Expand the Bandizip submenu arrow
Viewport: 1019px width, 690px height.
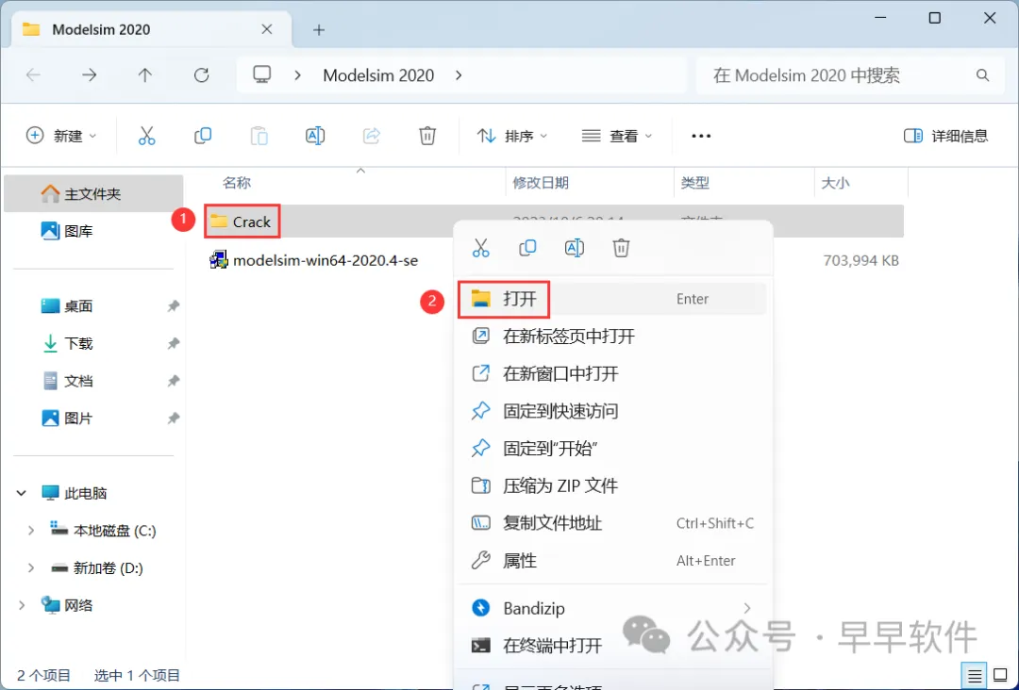point(747,608)
